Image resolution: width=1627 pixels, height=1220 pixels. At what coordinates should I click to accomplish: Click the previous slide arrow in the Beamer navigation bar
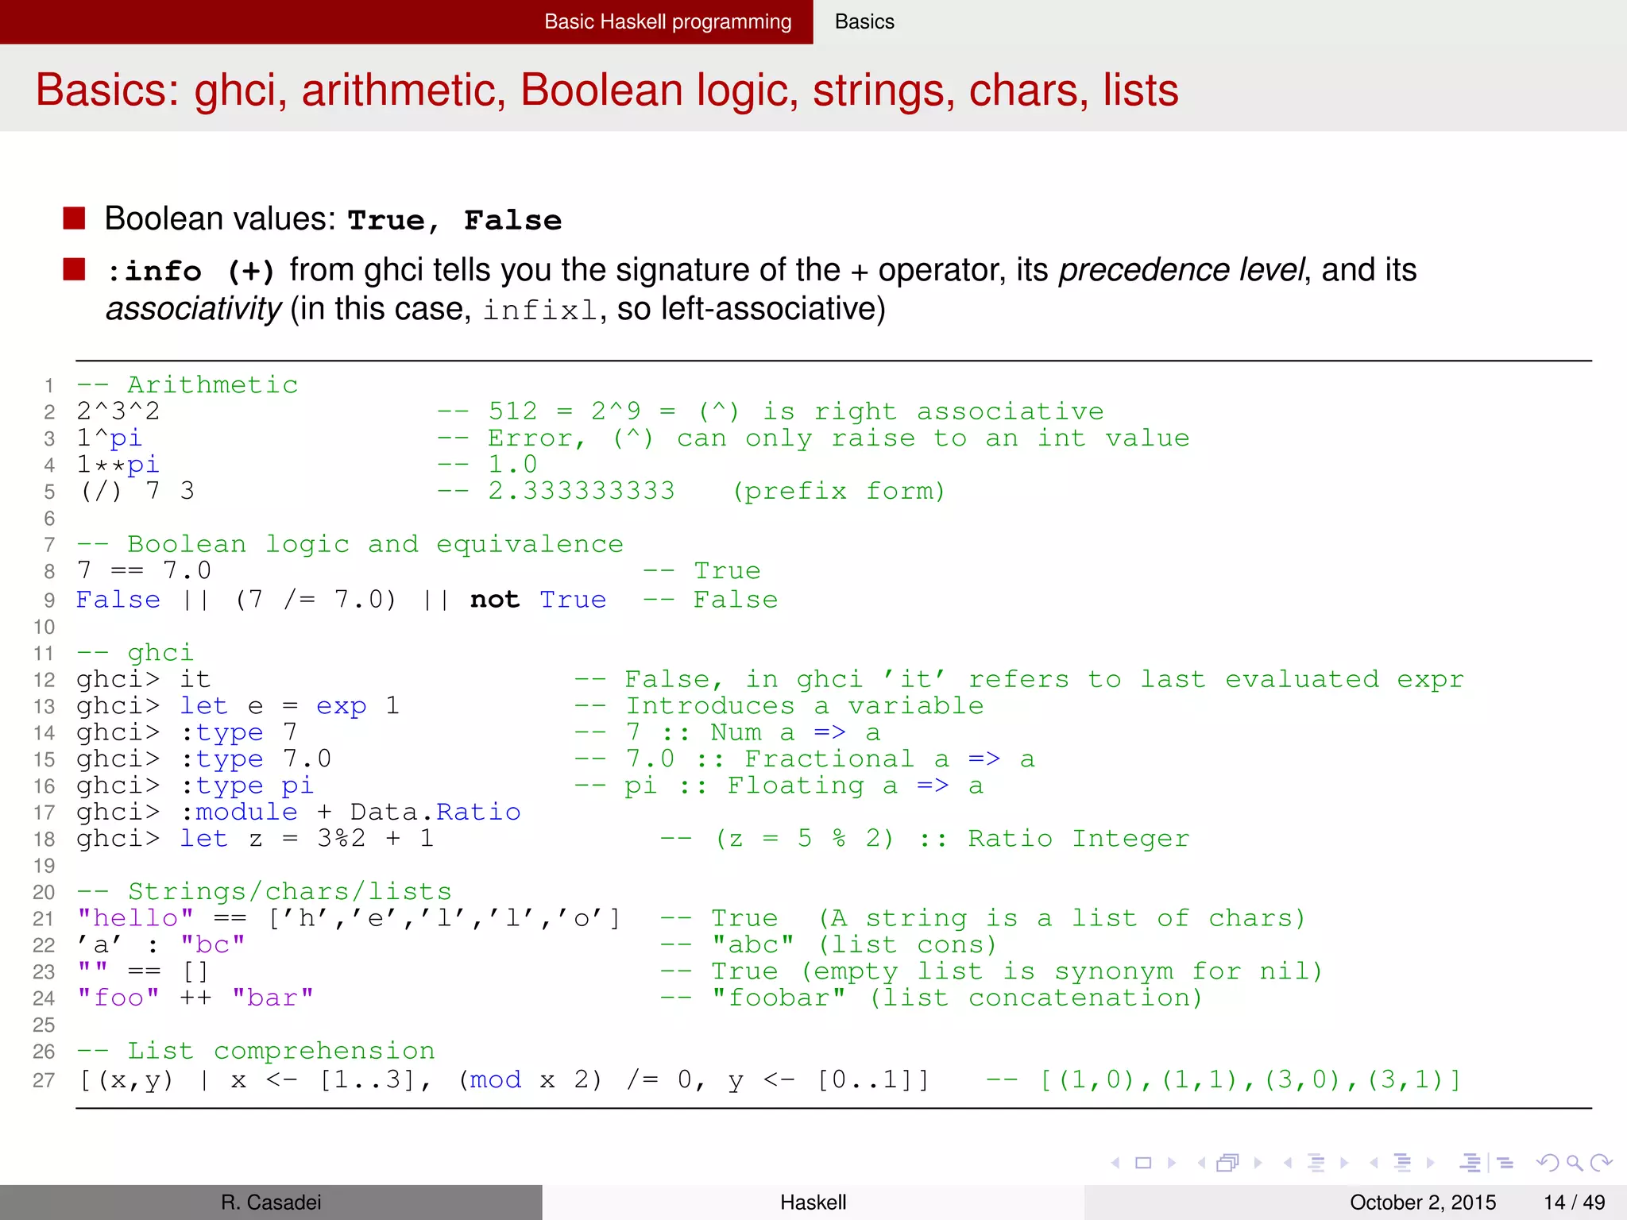click(x=1115, y=1163)
